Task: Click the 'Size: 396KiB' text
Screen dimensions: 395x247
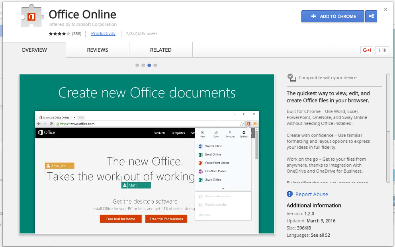Action: click(299, 228)
